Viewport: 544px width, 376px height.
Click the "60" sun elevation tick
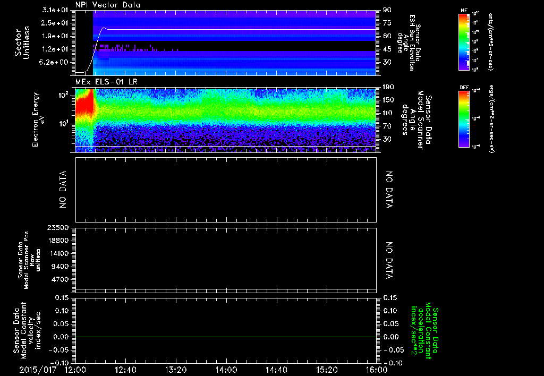tap(387, 36)
